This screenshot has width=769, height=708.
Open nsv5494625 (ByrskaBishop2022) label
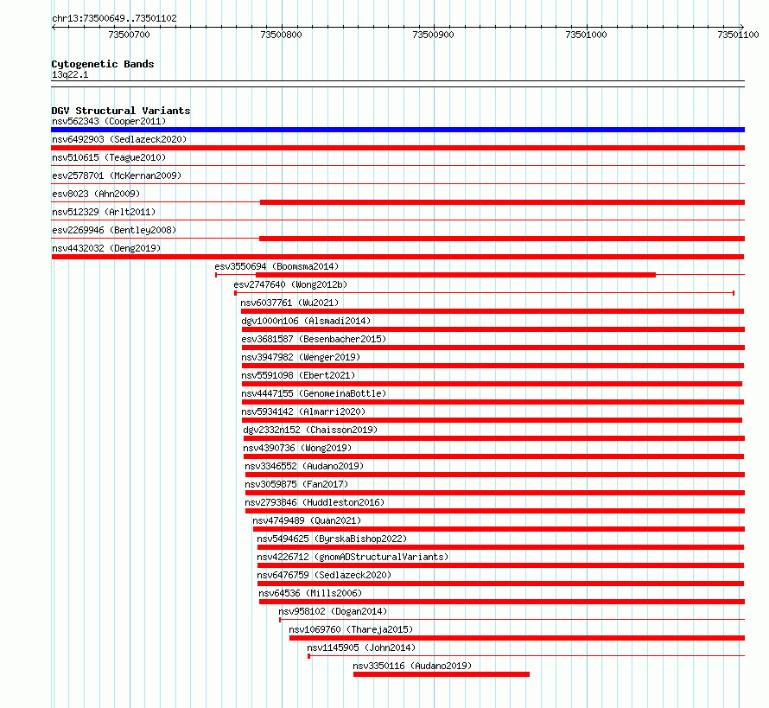(332, 539)
